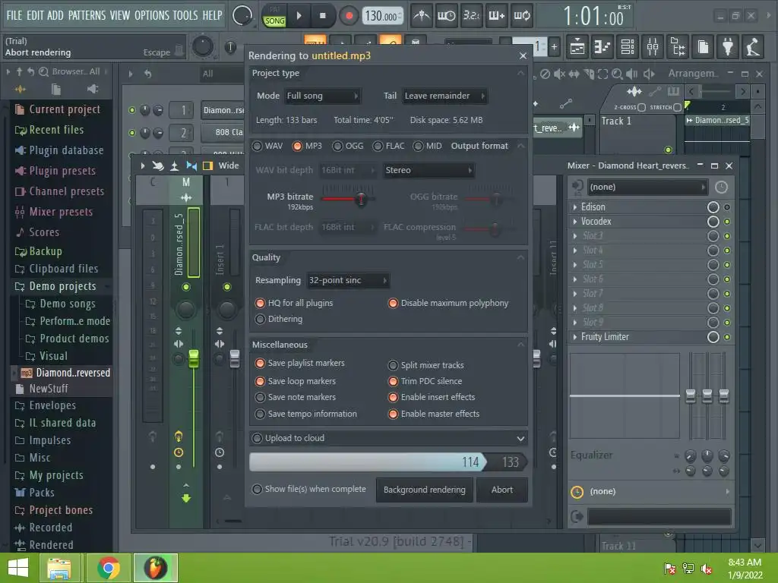The image size is (778, 583).
Task: Open the EDIT menu
Action: pos(35,15)
